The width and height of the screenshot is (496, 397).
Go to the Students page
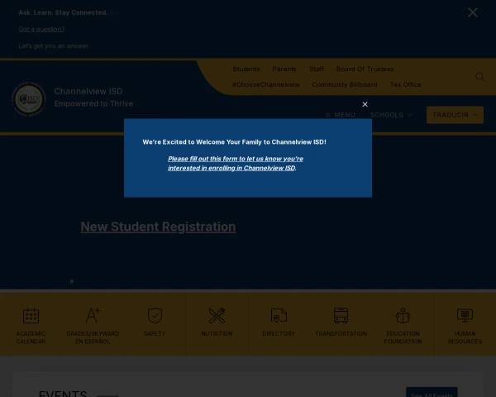[246, 69]
